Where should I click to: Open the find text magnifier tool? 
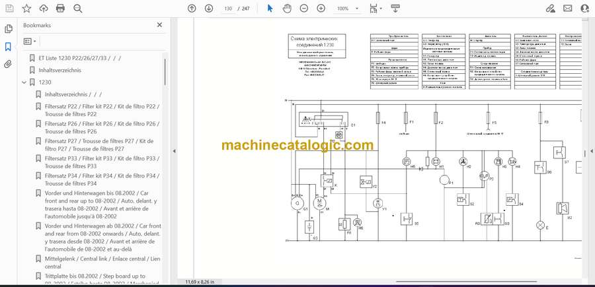click(78, 9)
